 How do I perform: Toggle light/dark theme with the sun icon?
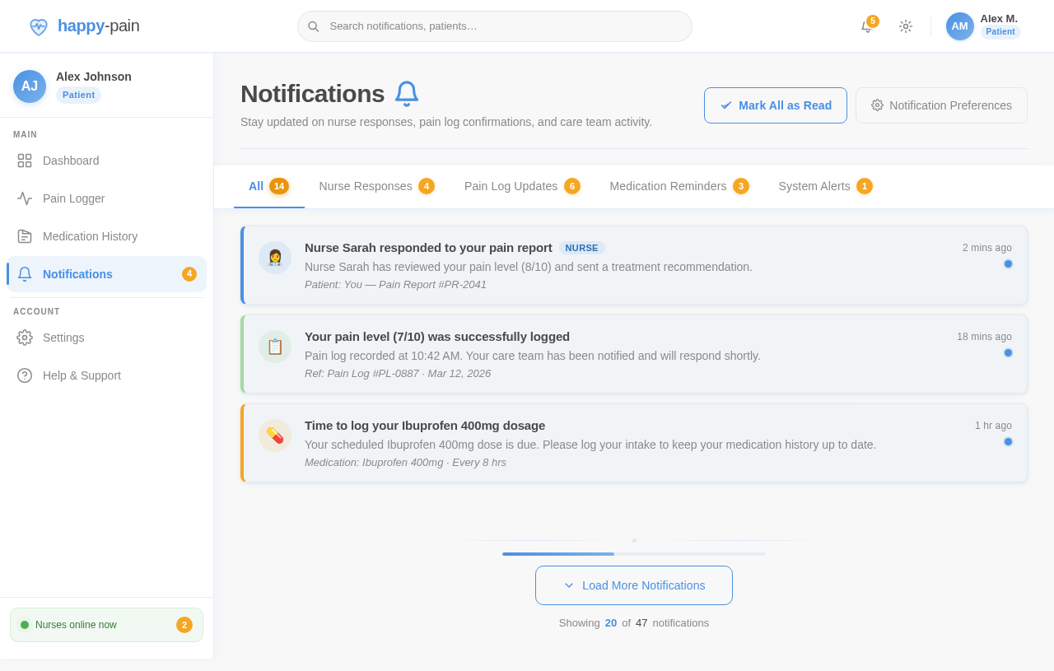[x=906, y=26]
